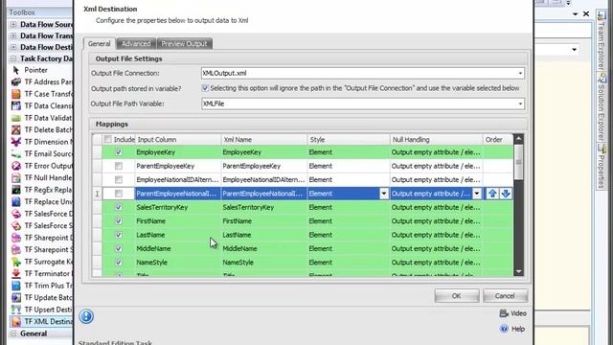Choose the TF RegEx Replace icon
The image size is (613, 345).
pos(16,190)
